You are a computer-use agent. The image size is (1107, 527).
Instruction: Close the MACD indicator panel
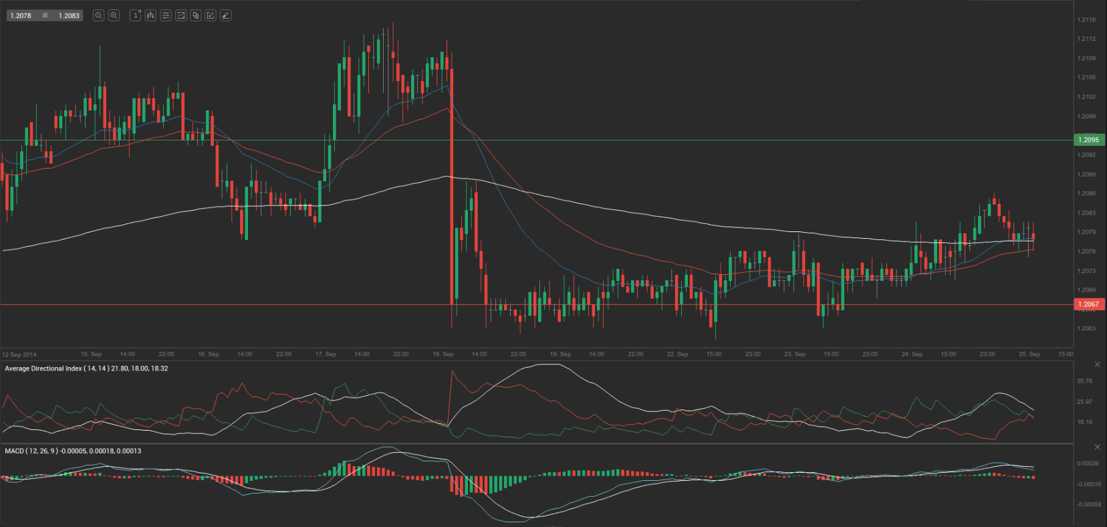pyautogui.click(x=1097, y=447)
